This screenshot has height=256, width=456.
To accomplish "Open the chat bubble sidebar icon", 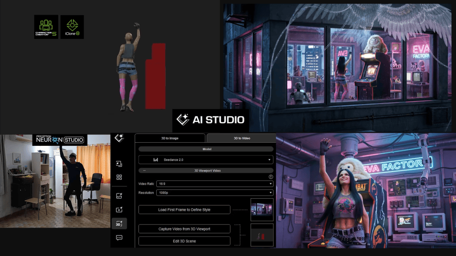I will (x=119, y=238).
